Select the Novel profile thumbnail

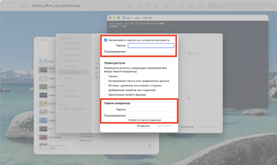point(43,112)
